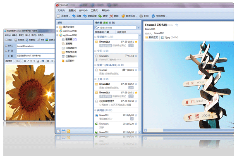
Task: Click the 立即收发 send/receive icon
Action: tap(153, 16)
